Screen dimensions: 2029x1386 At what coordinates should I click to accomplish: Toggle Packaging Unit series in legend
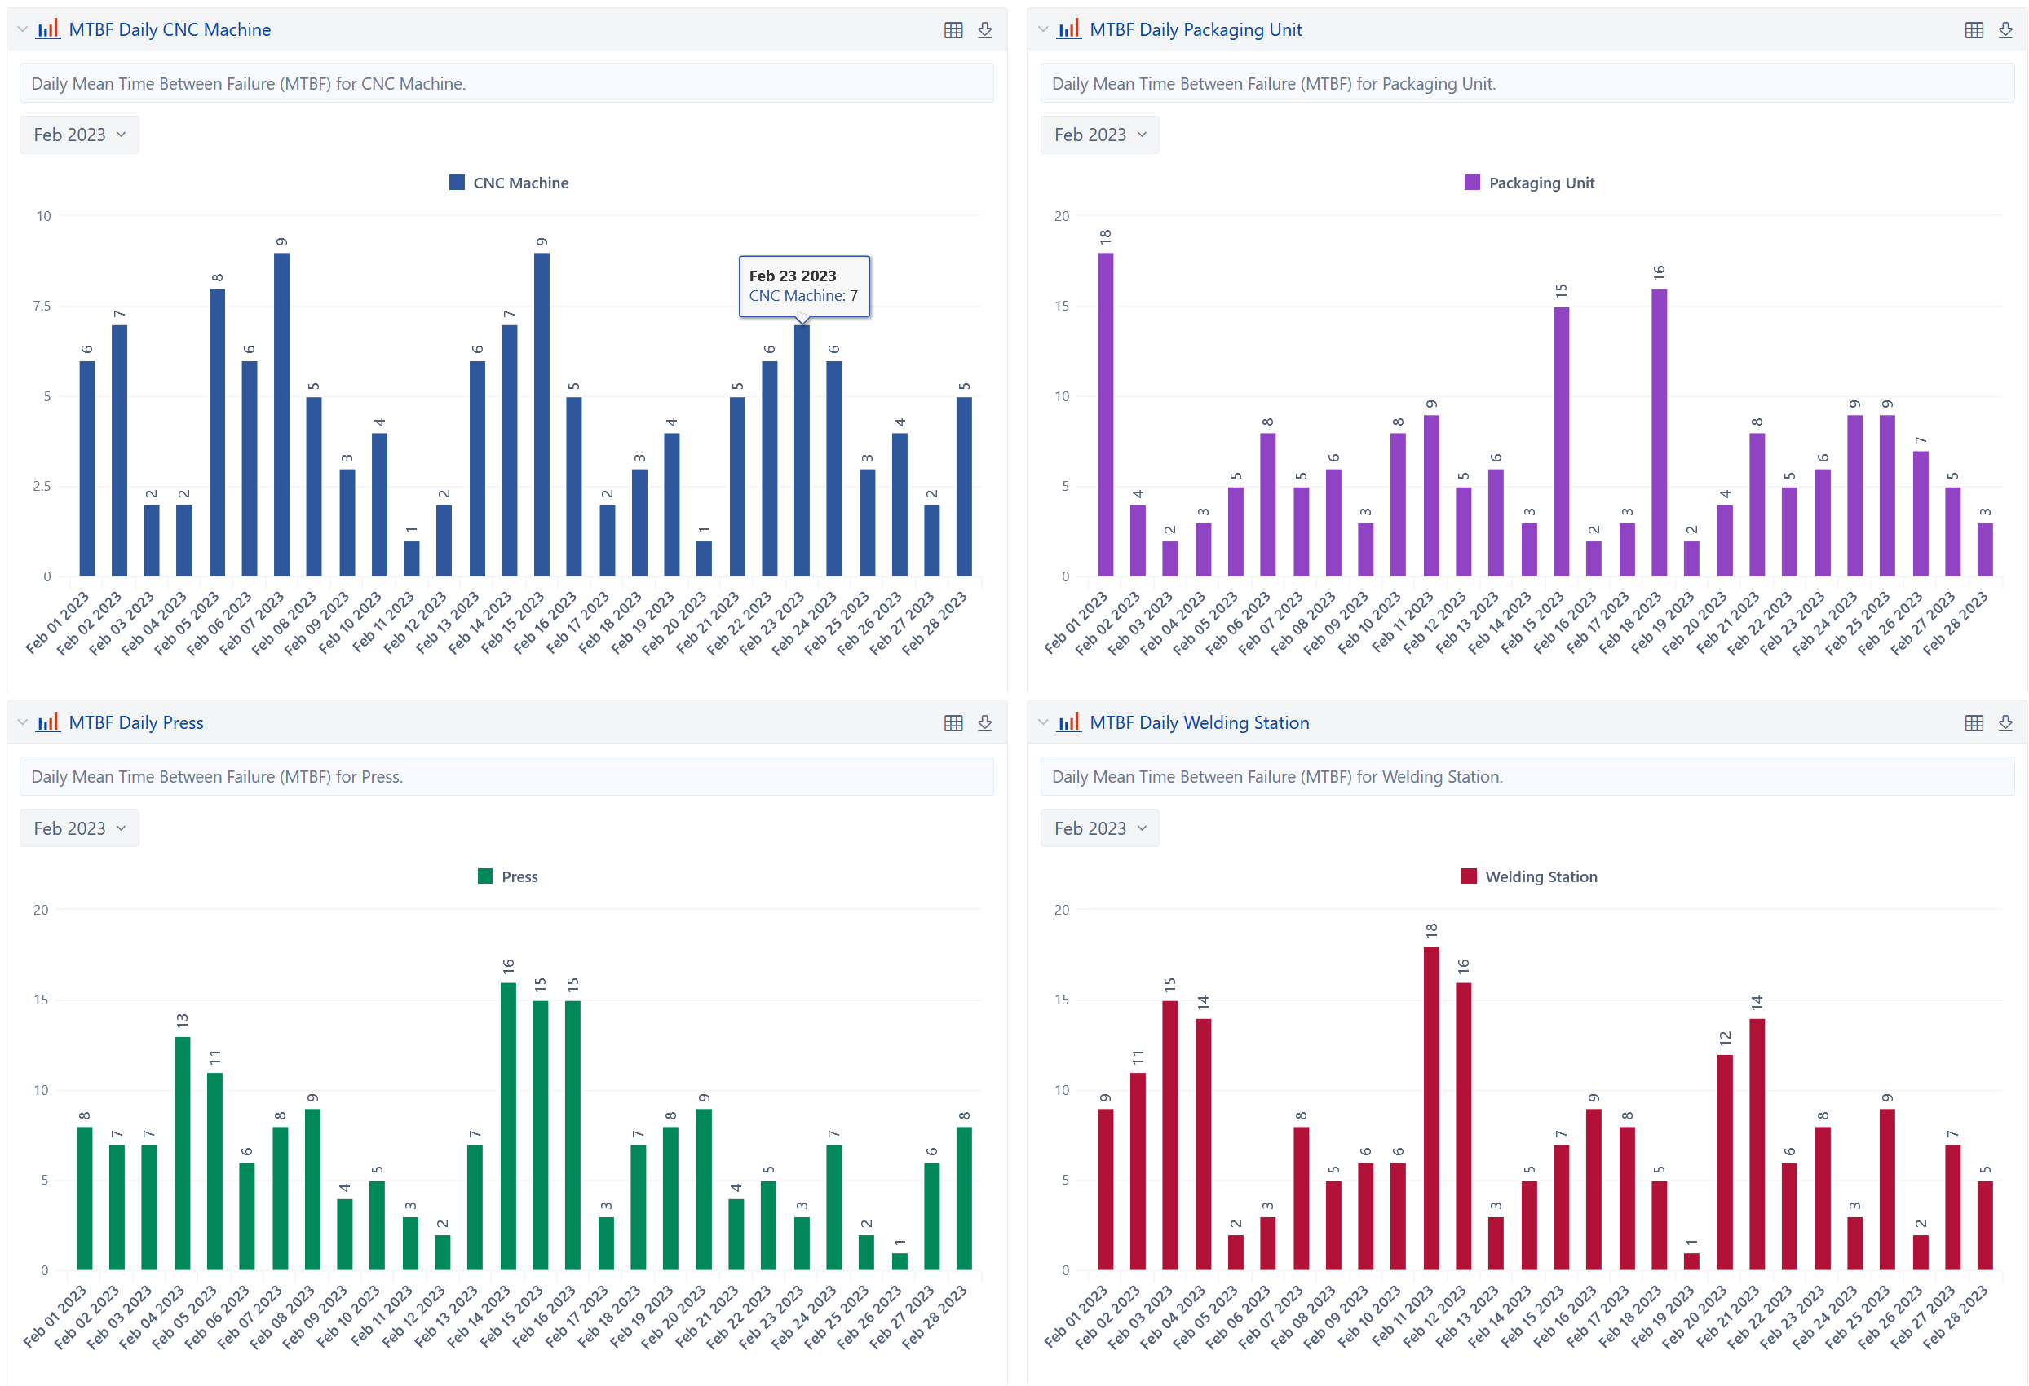point(1530,183)
